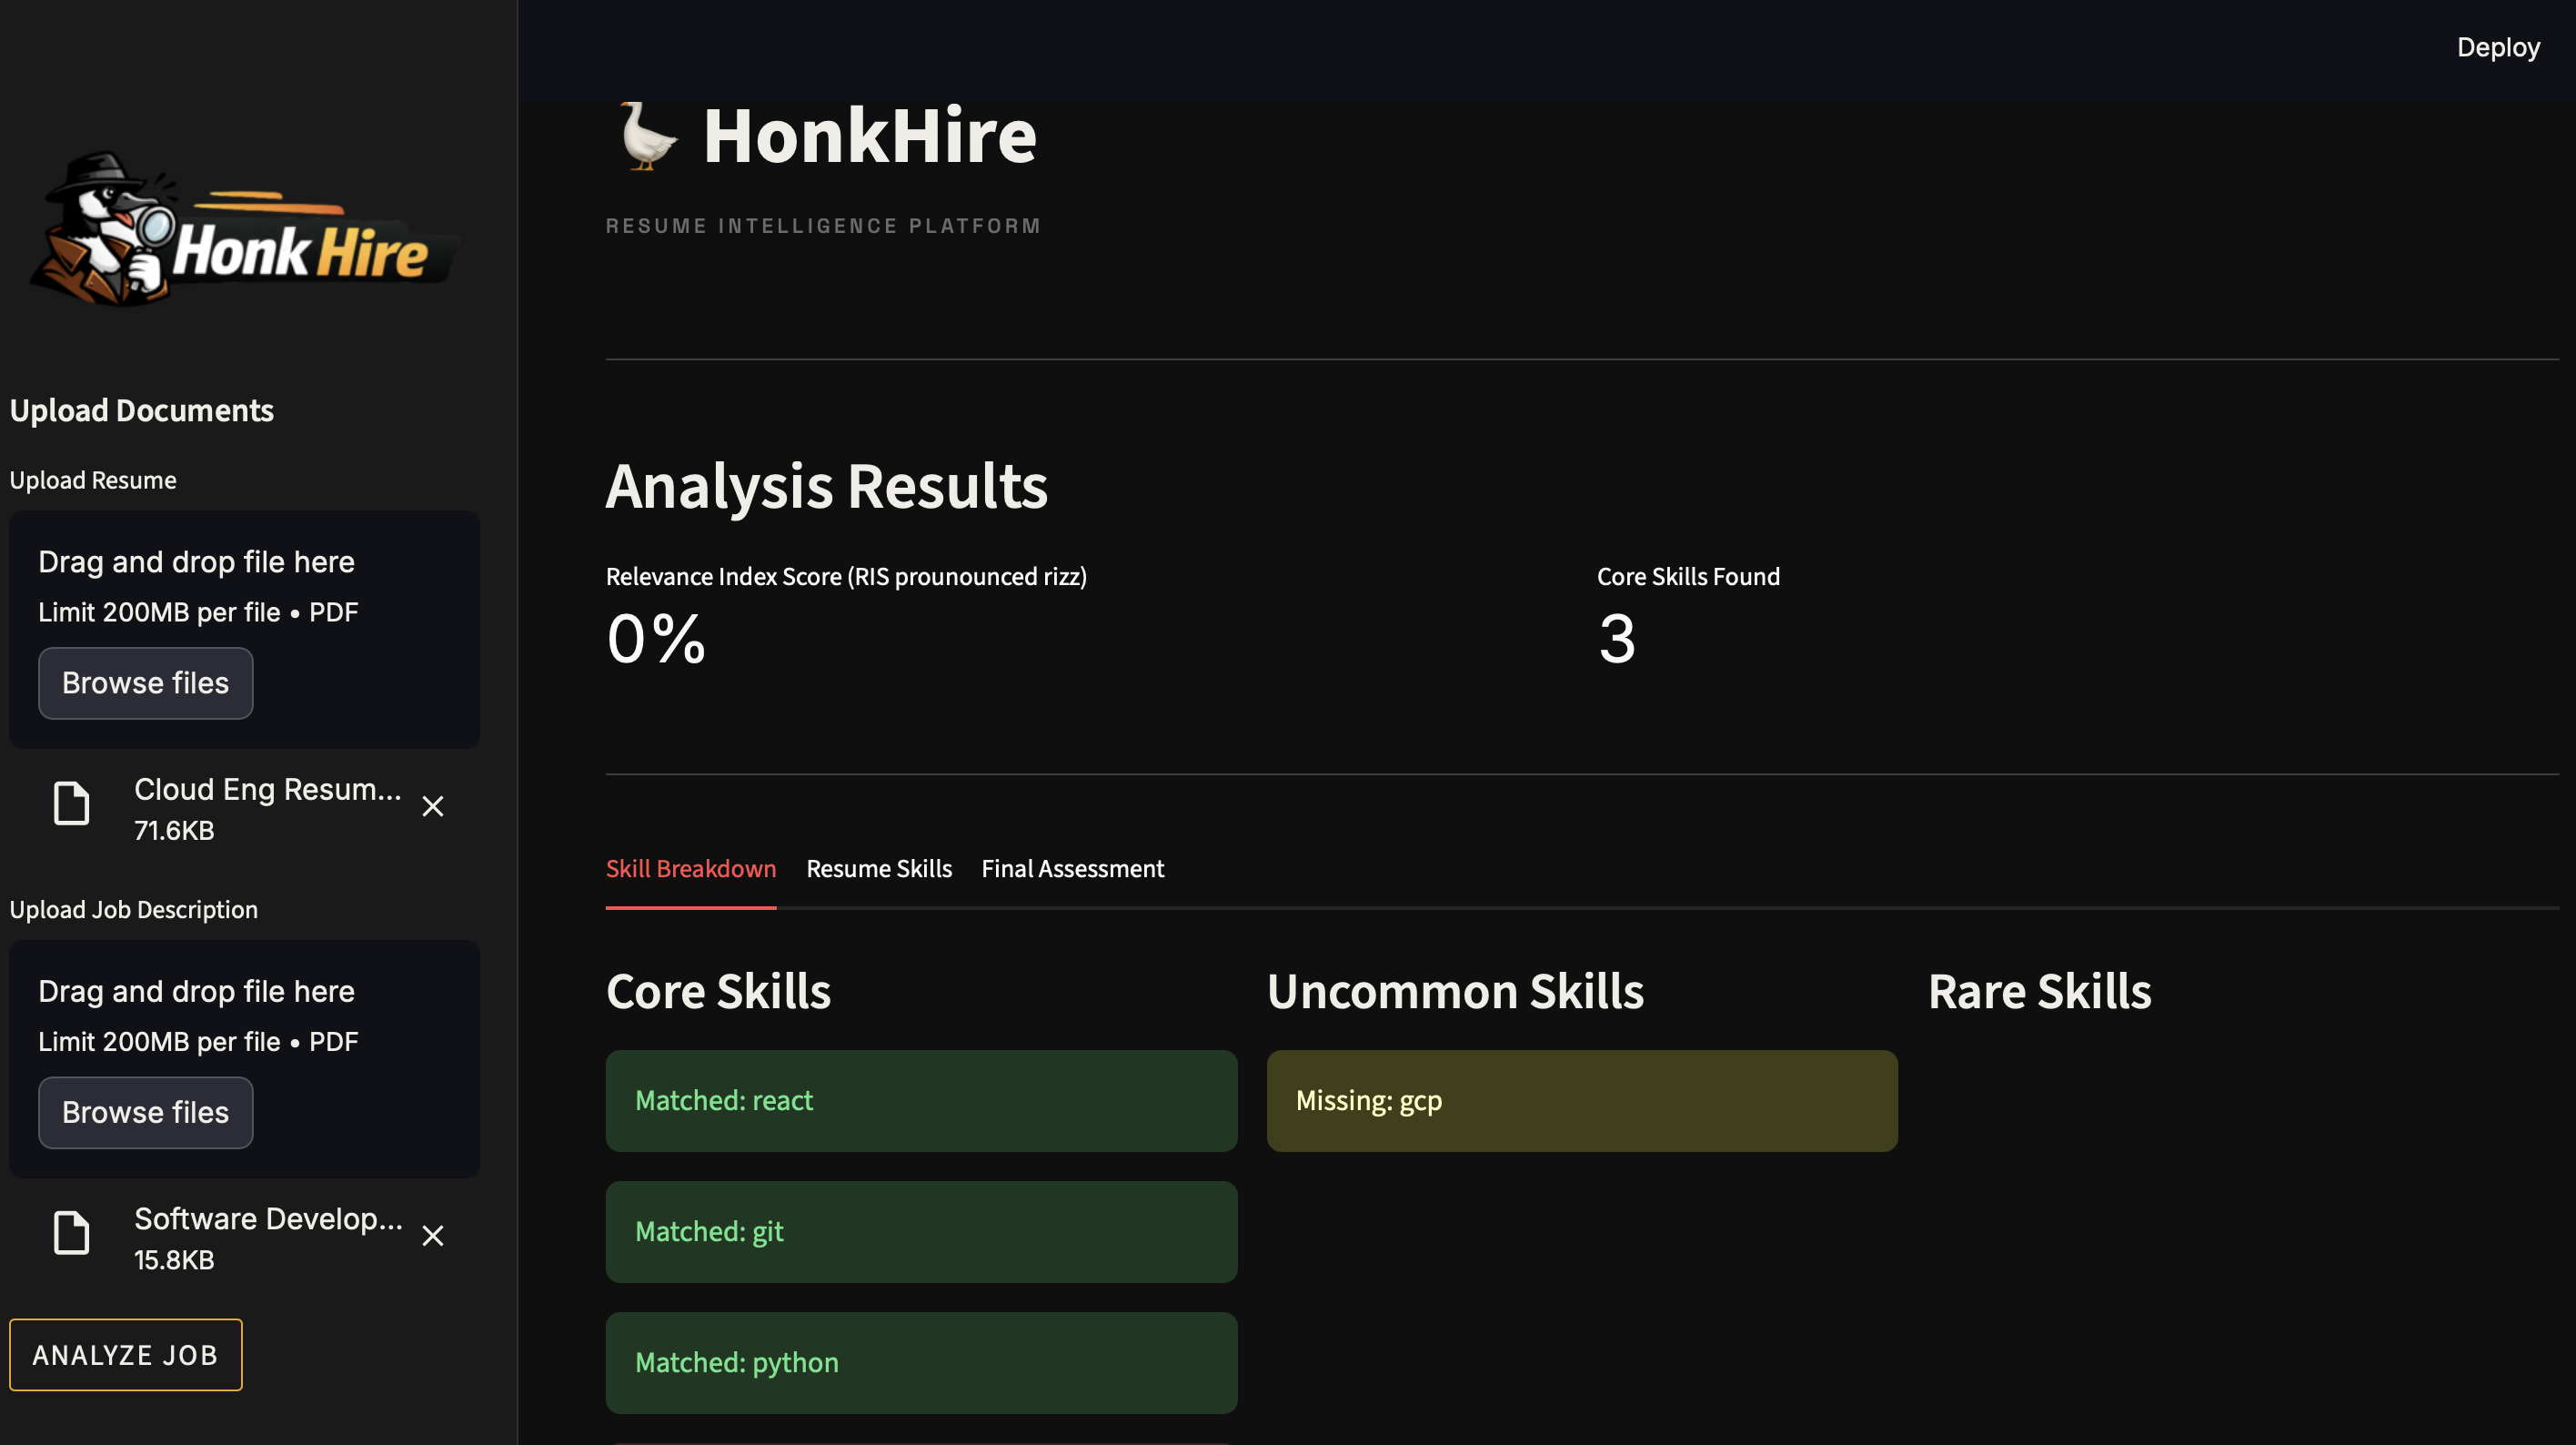Click the Cloud Eng Resume file icon
Image resolution: width=2576 pixels, height=1445 pixels.
coord(71,804)
